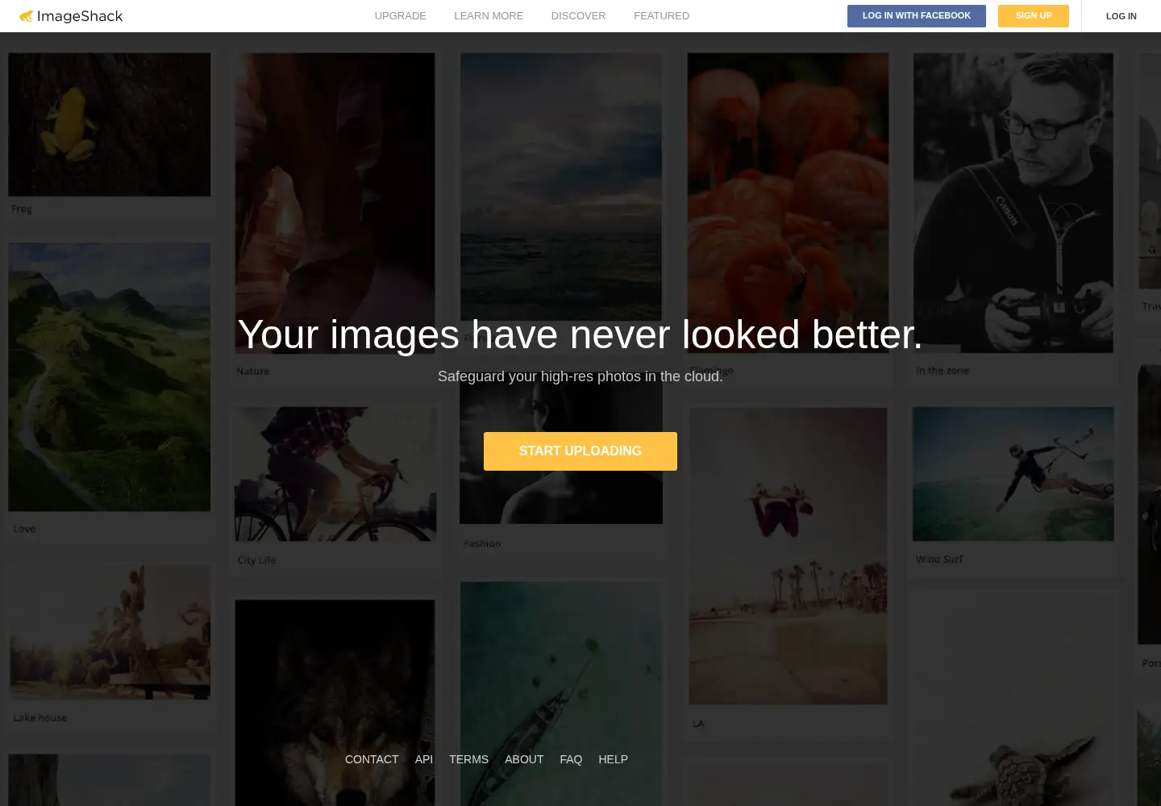Viewport: 1161px width, 806px height.
Task: Click the 'Fashion' caption text
Action: pos(482,543)
